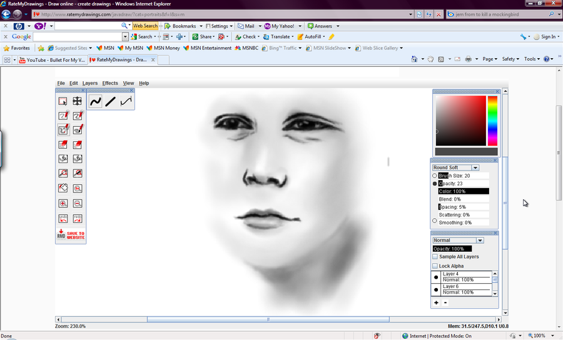Viewport: 563px width, 340px height.
Task: Expand the Safety menu in browser toolbar
Action: pyautogui.click(x=510, y=59)
